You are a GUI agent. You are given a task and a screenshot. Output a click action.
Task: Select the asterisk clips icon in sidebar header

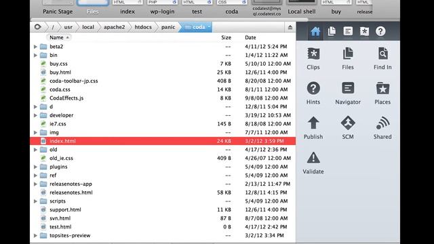tap(364, 31)
